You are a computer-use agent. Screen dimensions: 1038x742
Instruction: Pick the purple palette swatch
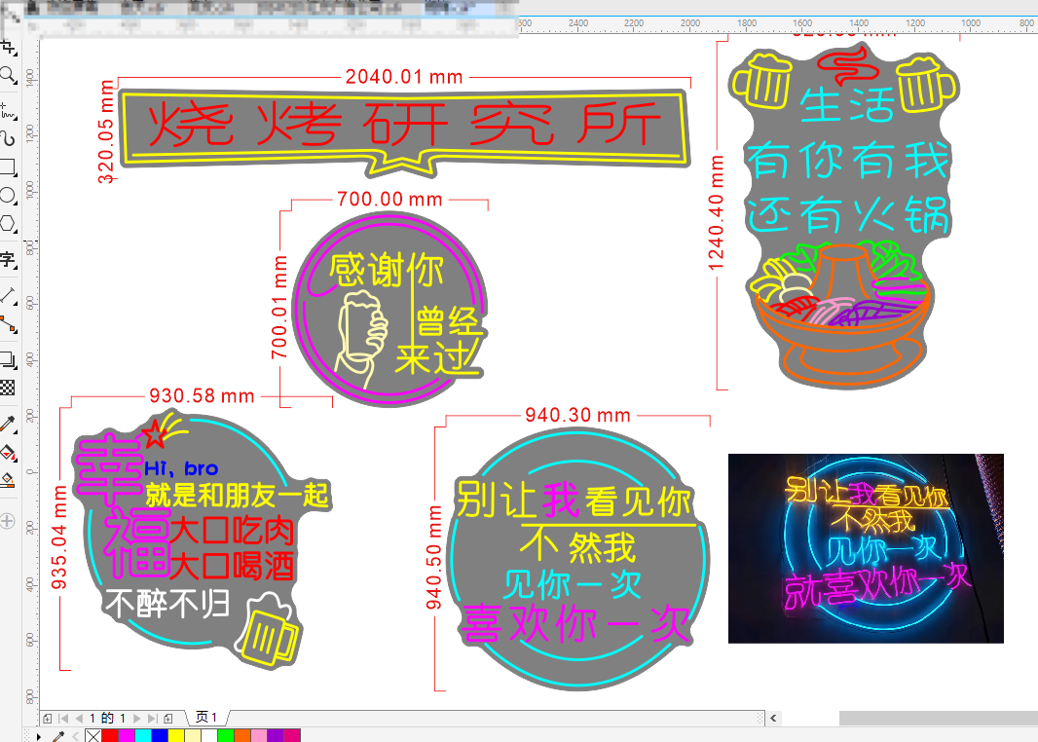[x=276, y=736]
